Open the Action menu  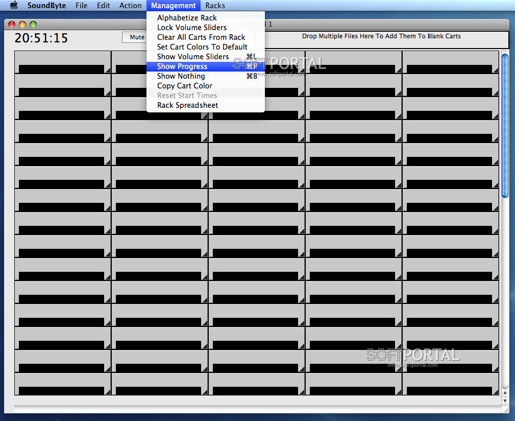point(130,6)
